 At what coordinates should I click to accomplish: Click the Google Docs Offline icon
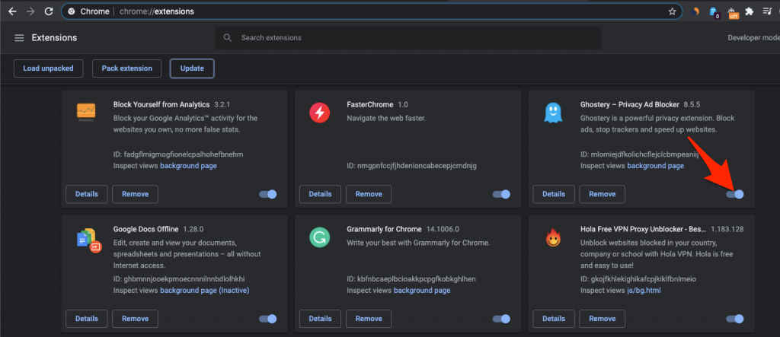pyautogui.click(x=88, y=240)
